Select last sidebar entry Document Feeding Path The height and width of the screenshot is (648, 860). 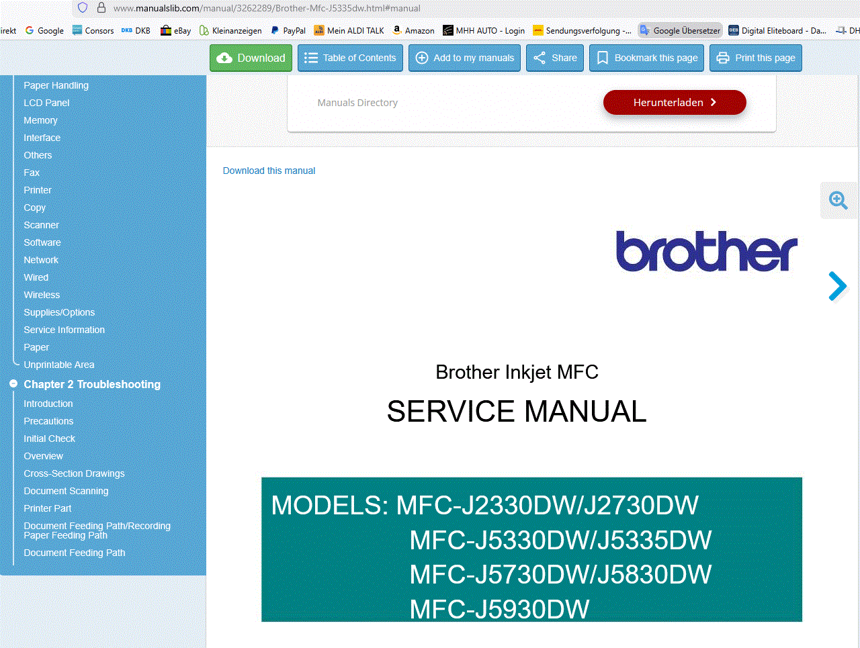[74, 553]
